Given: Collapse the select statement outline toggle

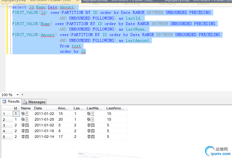Looking at the screenshot, I should 10,7.
